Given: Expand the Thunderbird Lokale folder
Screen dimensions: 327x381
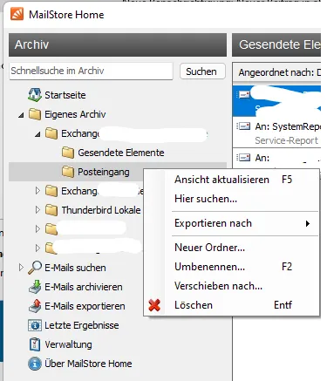Looking at the screenshot, I should (37, 210).
